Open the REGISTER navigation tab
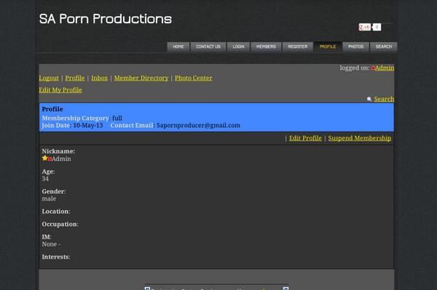This screenshot has width=437, height=290. pyautogui.click(x=298, y=47)
